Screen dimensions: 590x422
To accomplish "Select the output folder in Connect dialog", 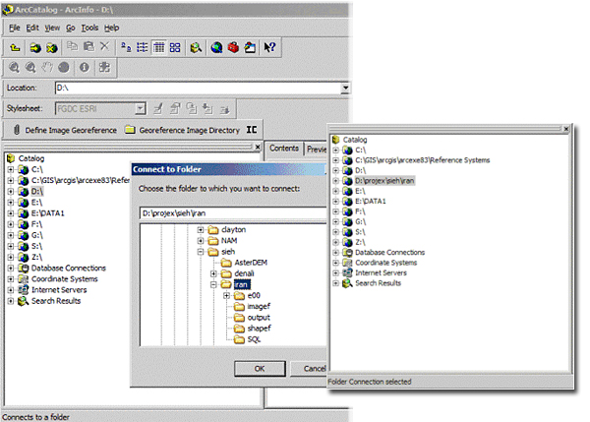I will pos(259,318).
